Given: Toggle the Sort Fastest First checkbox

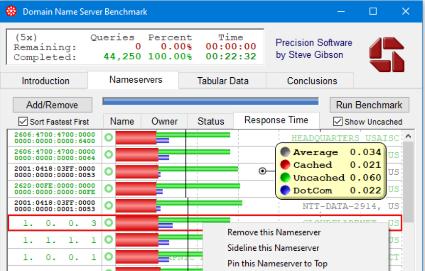Looking at the screenshot, I should (x=22, y=122).
